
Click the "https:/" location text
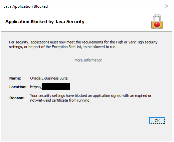[x=36, y=87]
